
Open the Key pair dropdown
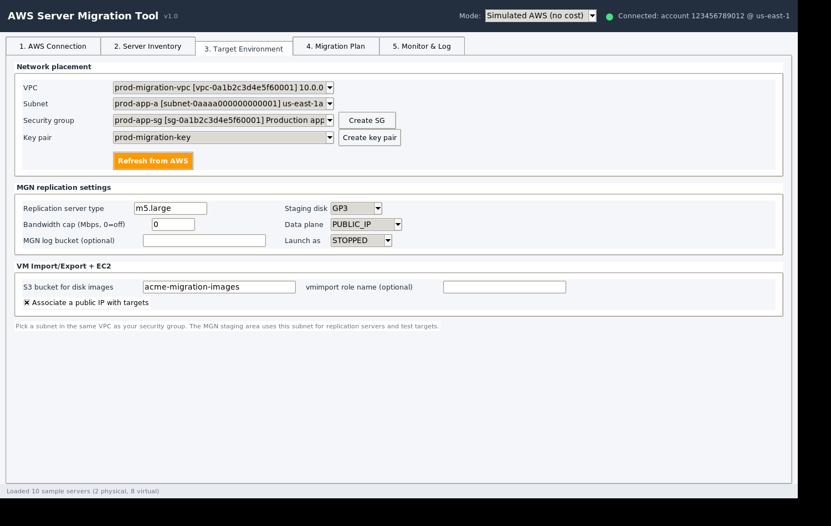(223, 137)
